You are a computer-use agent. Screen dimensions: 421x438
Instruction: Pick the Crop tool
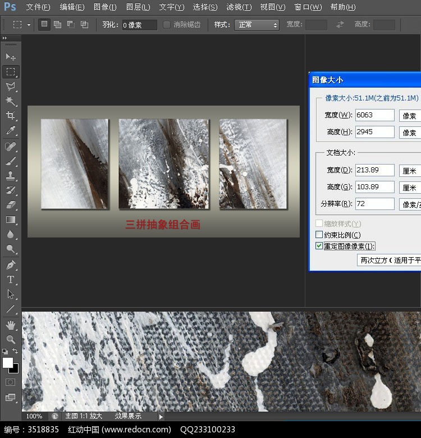11,116
